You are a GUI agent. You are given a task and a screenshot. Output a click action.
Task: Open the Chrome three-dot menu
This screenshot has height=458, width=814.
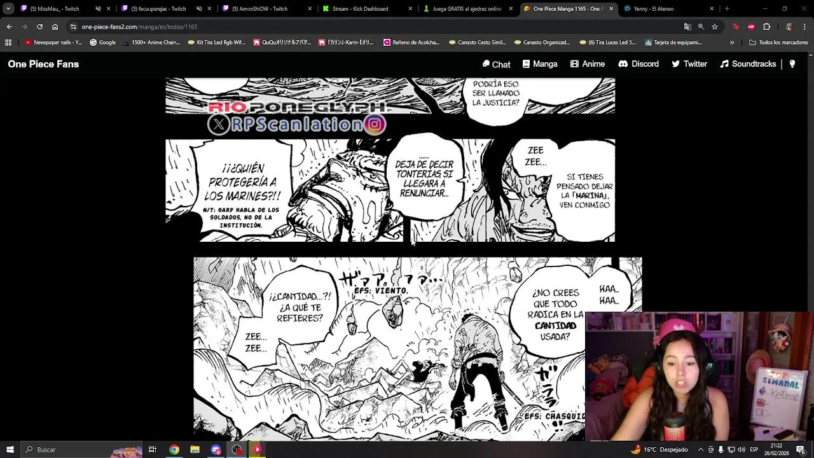pyautogui.click(x=804, y=27)
